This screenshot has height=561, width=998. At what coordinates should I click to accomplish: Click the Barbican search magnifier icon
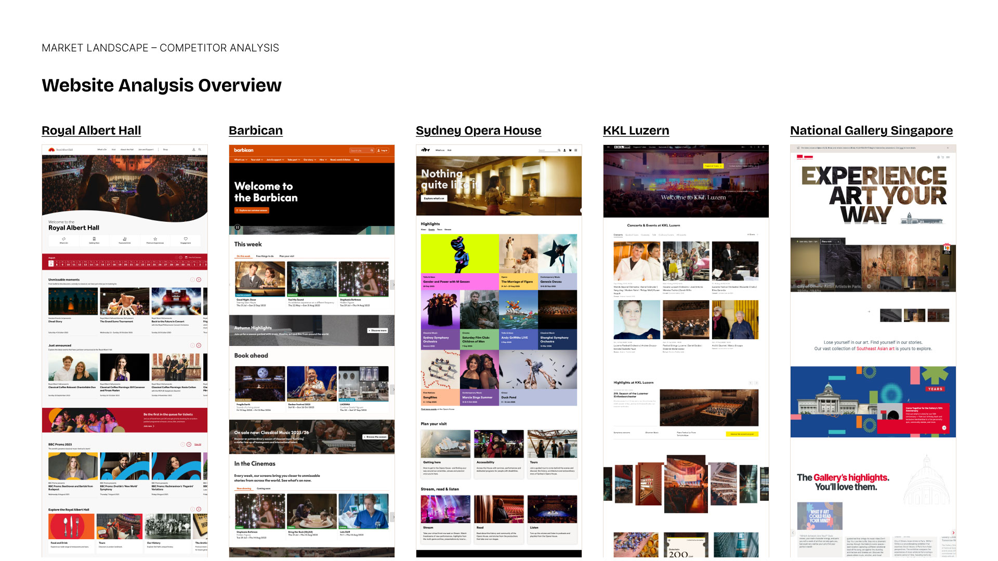(372, 150)
